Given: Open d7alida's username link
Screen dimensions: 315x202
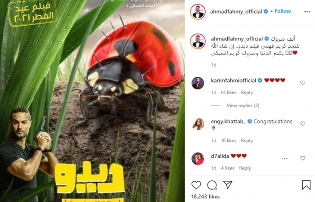Looking at the screenshot, I should coord(220,156).
